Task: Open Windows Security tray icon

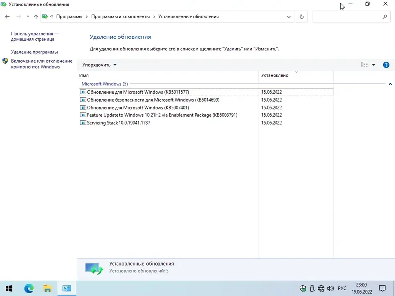Action: (x=303, y=289)
